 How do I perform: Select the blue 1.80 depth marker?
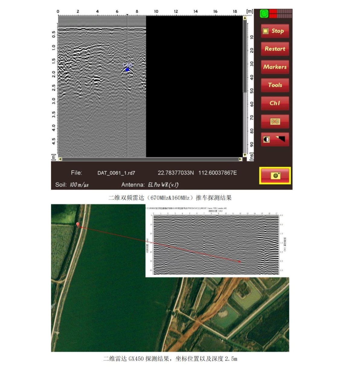pyautogui.click(x=127, y=70)
